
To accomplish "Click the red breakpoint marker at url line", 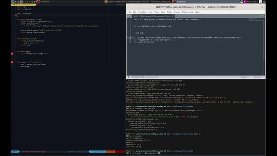I will [x=12, y=54].
